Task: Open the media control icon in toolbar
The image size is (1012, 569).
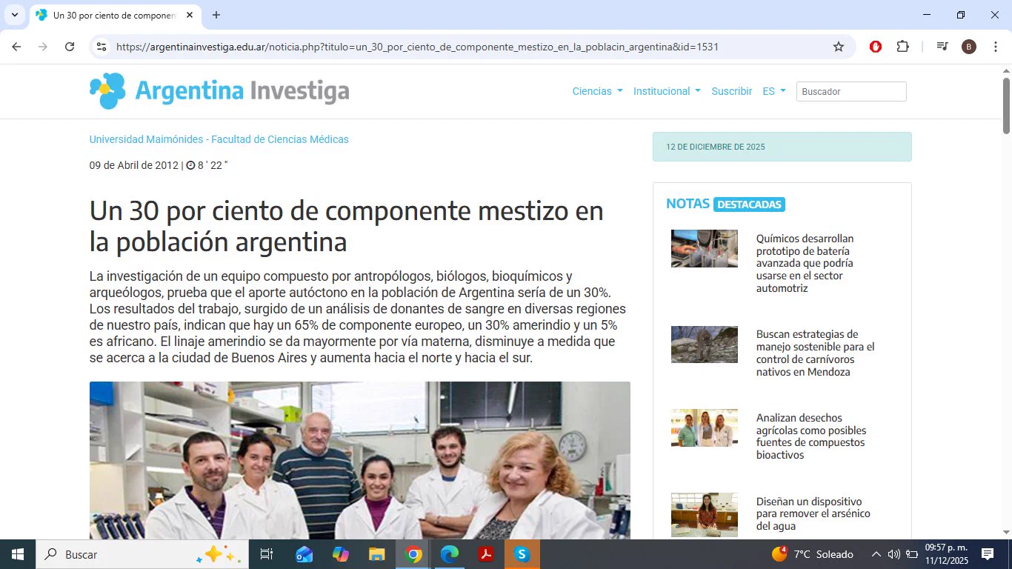Action: click(x=942, y=47)
